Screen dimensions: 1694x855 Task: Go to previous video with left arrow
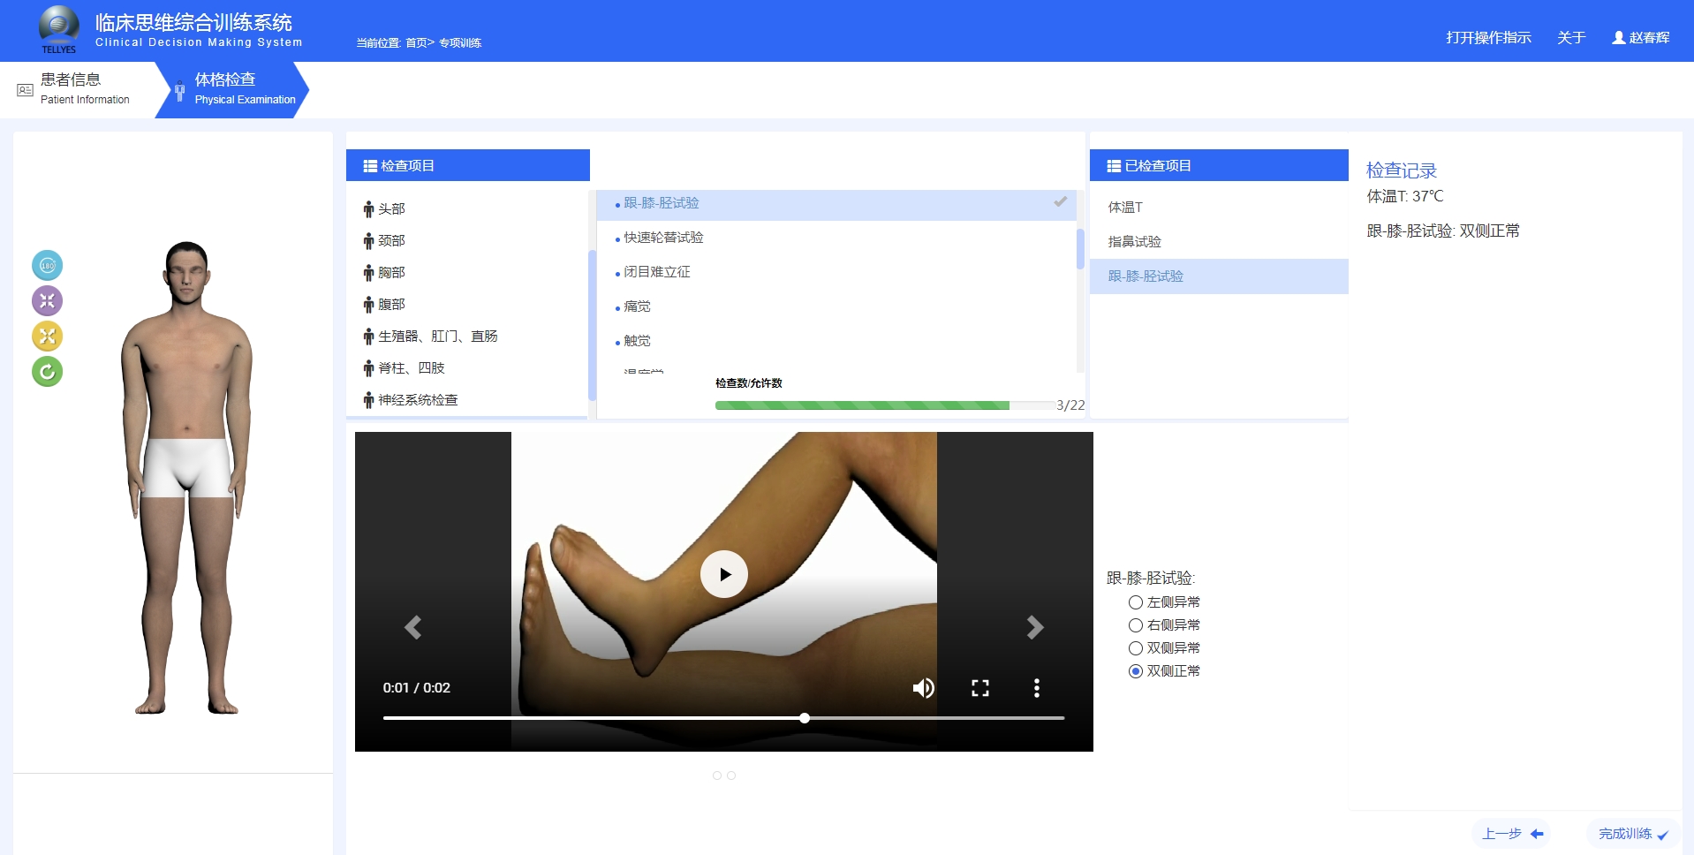tap(412, 627)
